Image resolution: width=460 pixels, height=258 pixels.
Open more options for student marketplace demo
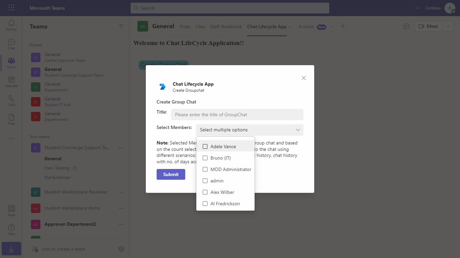[121, 208]
